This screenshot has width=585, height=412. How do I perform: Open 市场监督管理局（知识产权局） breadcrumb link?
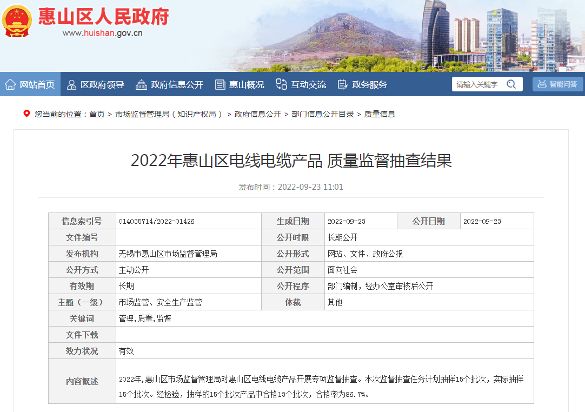169,114
